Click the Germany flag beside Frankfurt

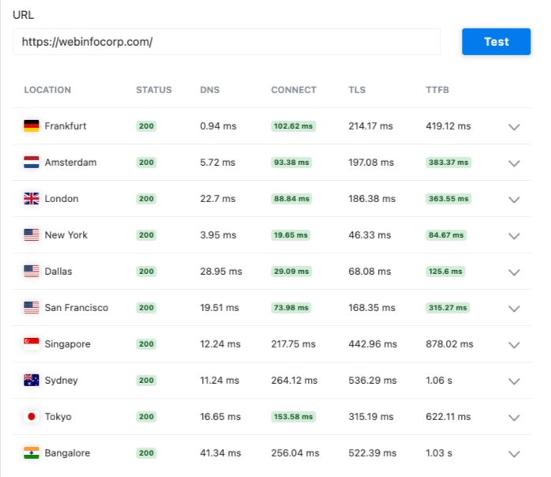click(x=32, y=126)
